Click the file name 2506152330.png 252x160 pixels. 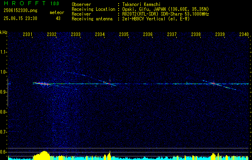20,11
